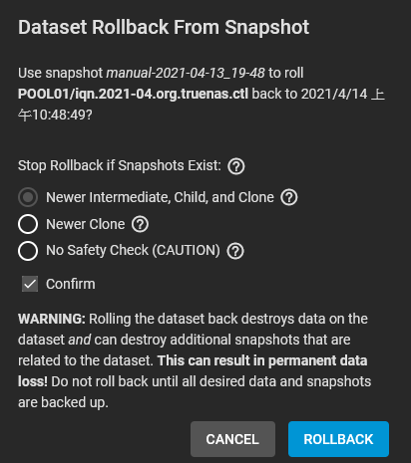This screenshot has height=463, width=411.
Task: Click the 'Newer Clone' label text
Action: coord(86,224)
